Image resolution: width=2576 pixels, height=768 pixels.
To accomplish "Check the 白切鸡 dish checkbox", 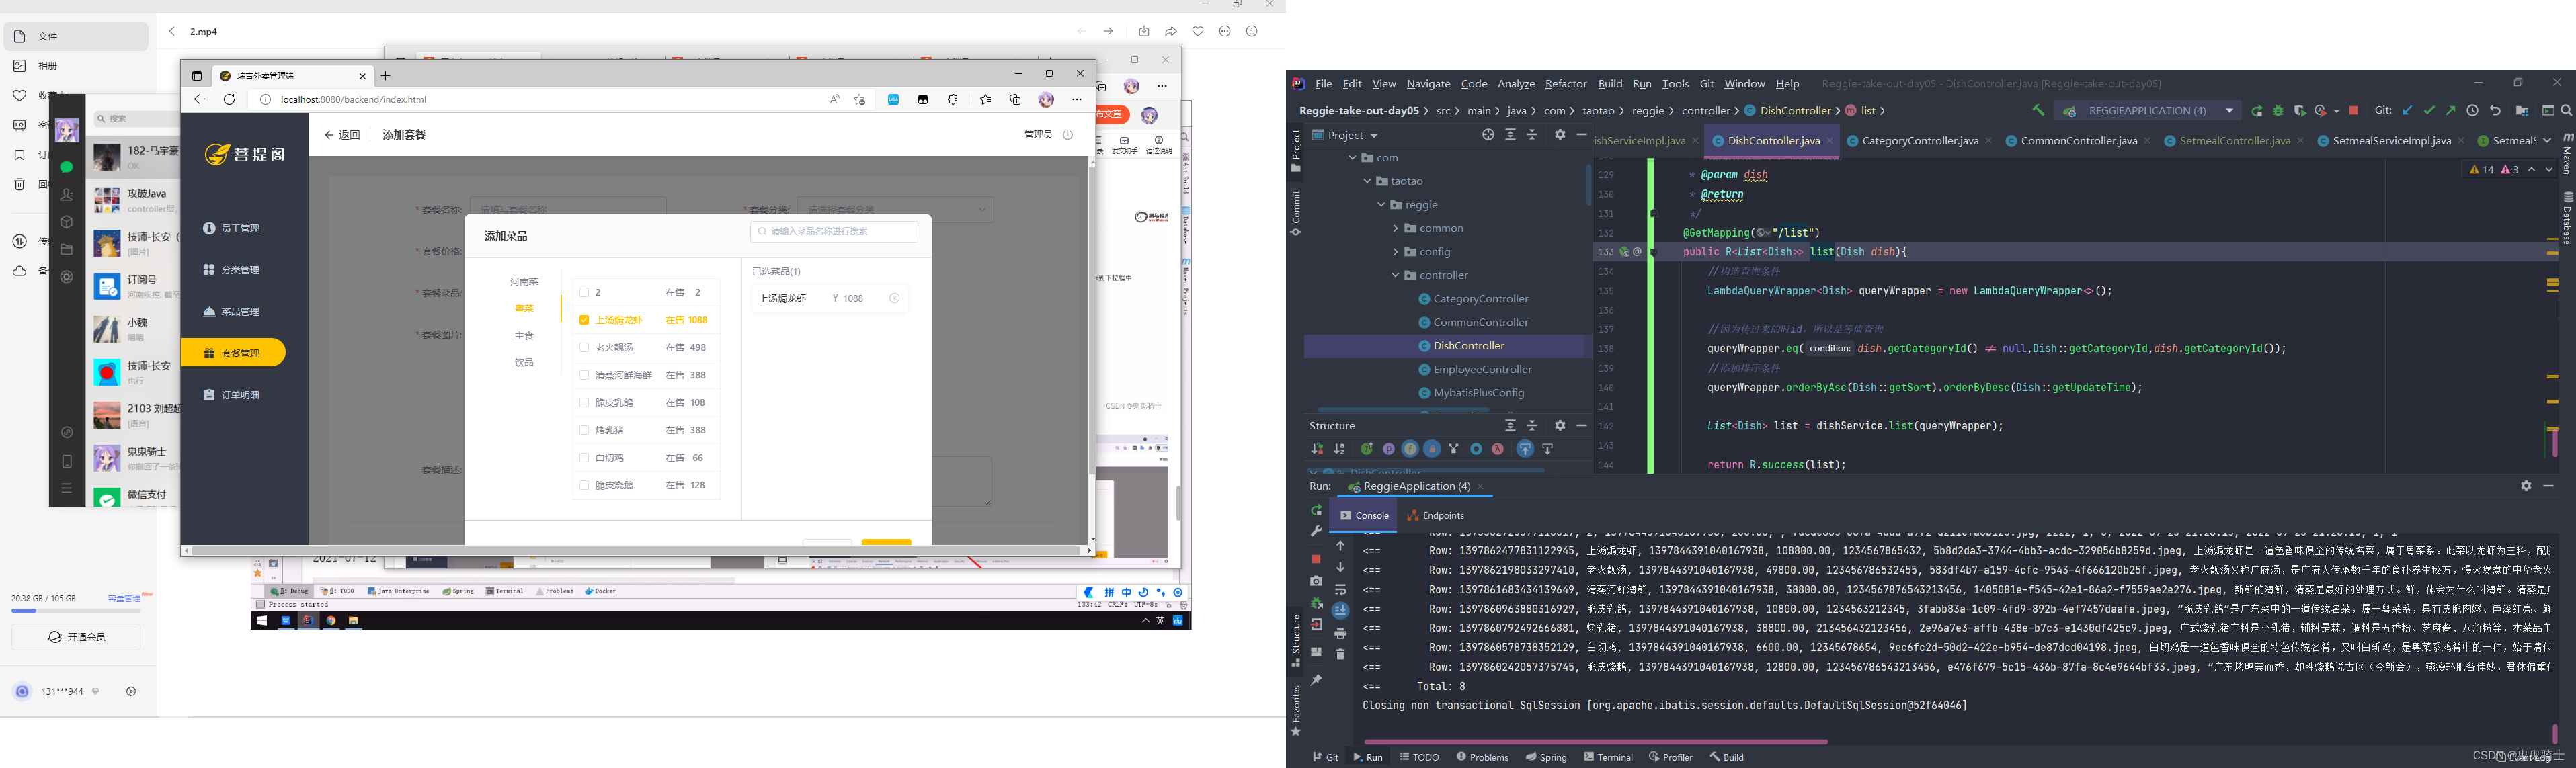I will click(x=584, y=458).
